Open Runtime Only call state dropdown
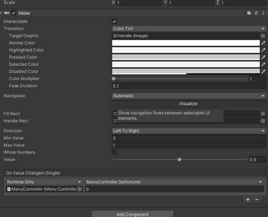Image resolution: width=268 pixels, height=217 pixels. [x=44, y=182]
